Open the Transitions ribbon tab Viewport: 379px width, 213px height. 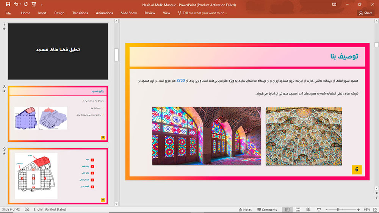[x=80, y=13]
